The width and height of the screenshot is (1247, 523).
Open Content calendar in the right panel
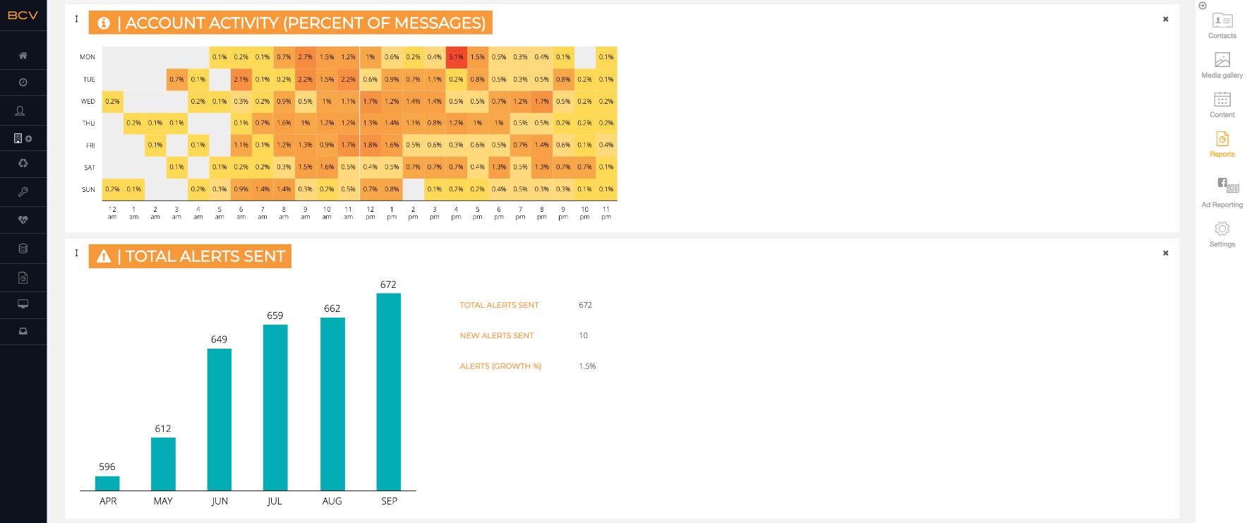pyautogui.click(x=1222, y=105)
